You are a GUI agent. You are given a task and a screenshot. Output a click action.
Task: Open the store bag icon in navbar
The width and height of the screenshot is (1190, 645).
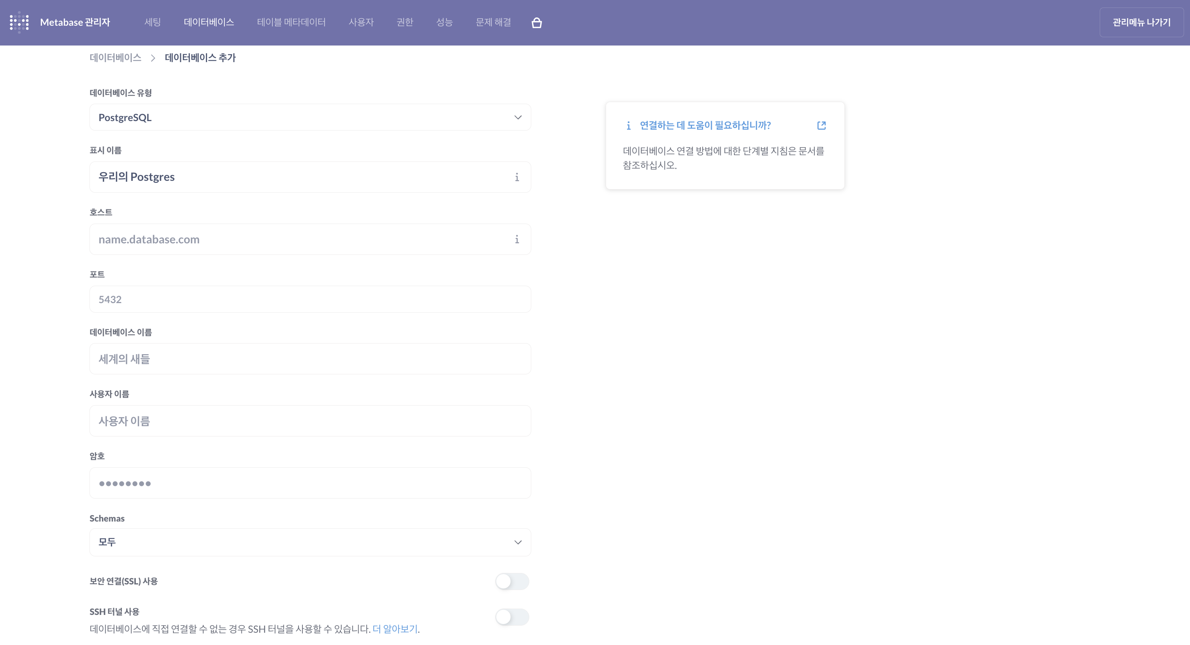pos(536,23)
